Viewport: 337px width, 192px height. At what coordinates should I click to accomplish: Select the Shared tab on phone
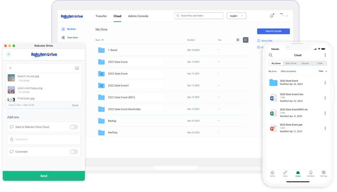(305, 64)
